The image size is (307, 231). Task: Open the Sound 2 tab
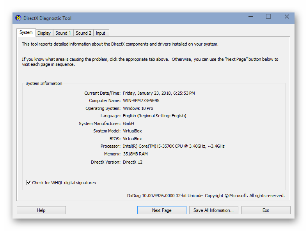point(83,33)
